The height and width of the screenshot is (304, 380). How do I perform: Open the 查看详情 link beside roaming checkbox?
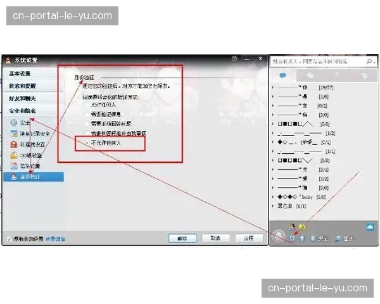coord(55,239)
